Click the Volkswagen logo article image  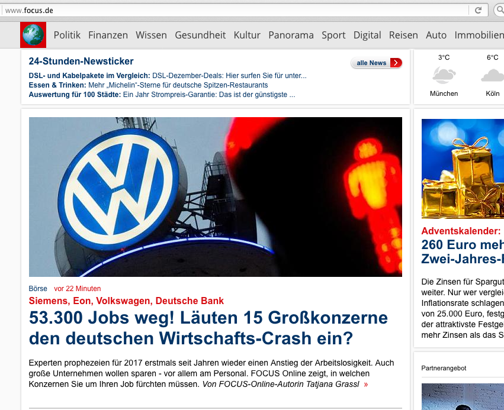(216, 197)
